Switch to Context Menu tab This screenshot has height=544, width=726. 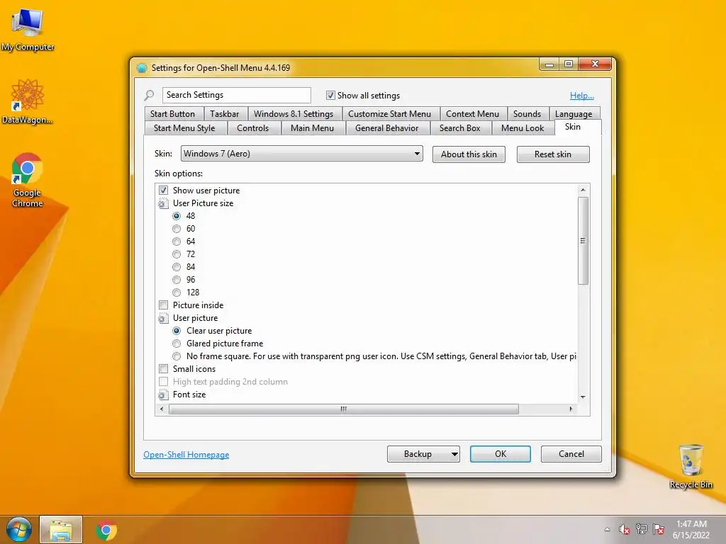click(x=472, y=114)
